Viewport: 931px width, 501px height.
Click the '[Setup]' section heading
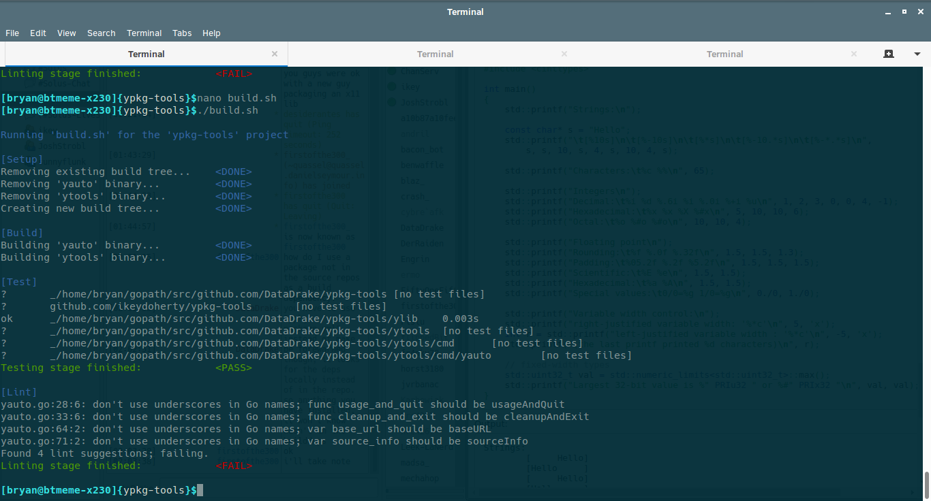click(x=22, y=159)
